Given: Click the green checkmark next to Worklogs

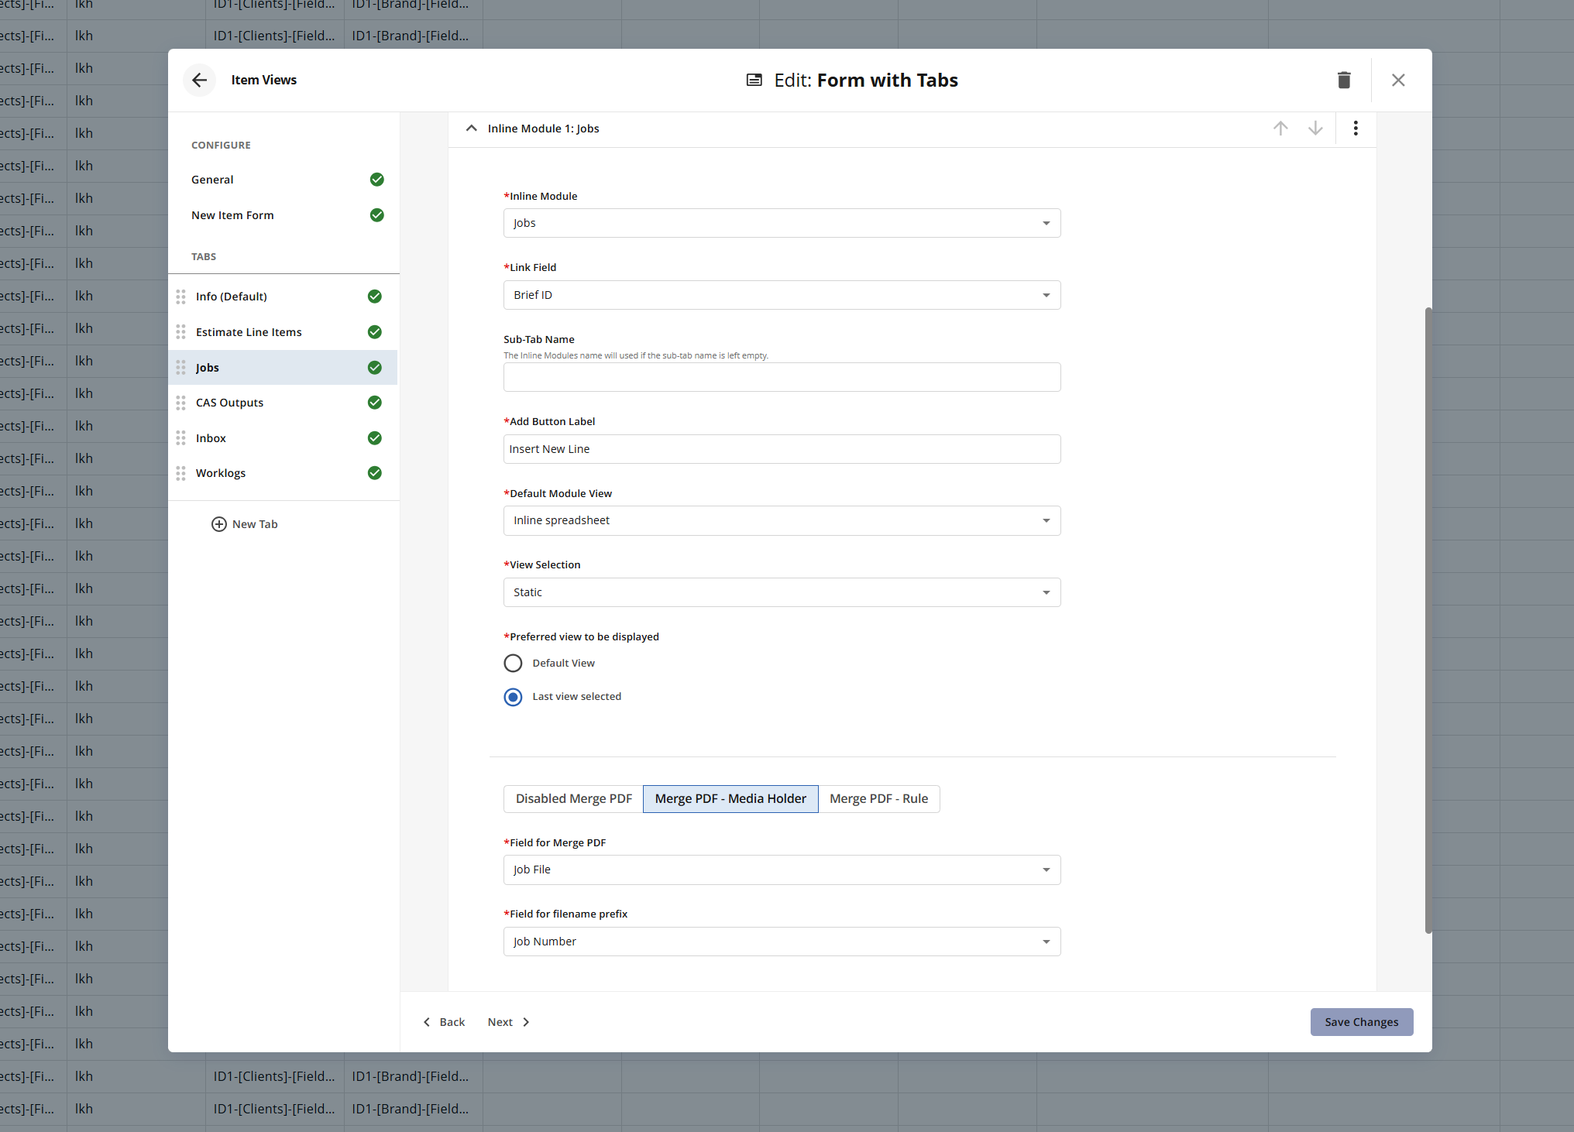Looking at the screenshot, I should pos(375,473).
